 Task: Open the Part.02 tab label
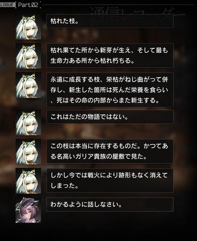pyautogui.click(x=28, y=5)
